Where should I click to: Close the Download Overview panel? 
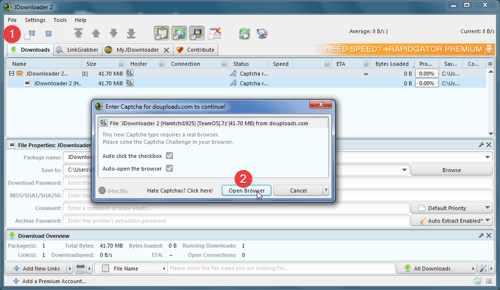coord(489,235)
